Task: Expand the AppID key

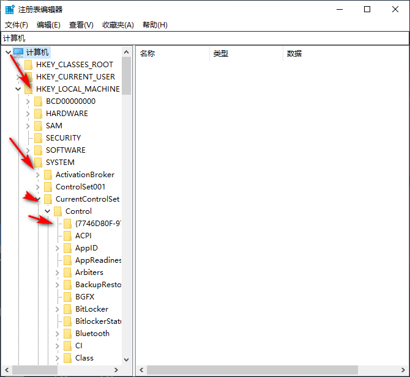Action: [58, 248]
